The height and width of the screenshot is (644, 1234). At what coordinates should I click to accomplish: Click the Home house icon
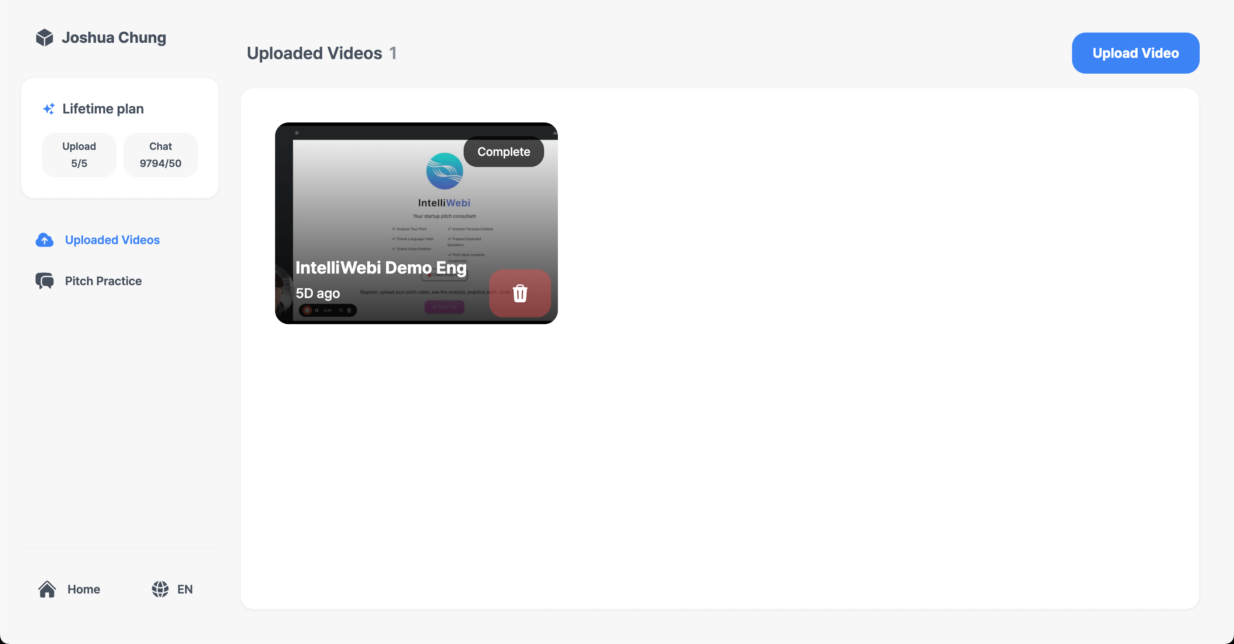[x=47, y=590]
